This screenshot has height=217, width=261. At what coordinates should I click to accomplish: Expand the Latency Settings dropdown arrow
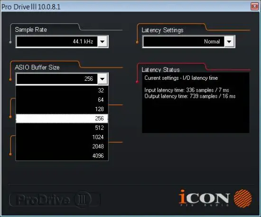(229, 41)
